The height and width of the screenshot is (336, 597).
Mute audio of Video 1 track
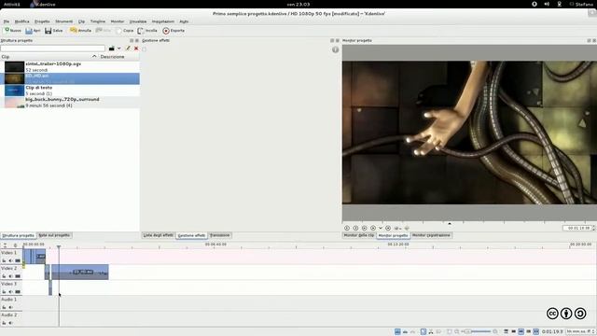click(10, 260)
